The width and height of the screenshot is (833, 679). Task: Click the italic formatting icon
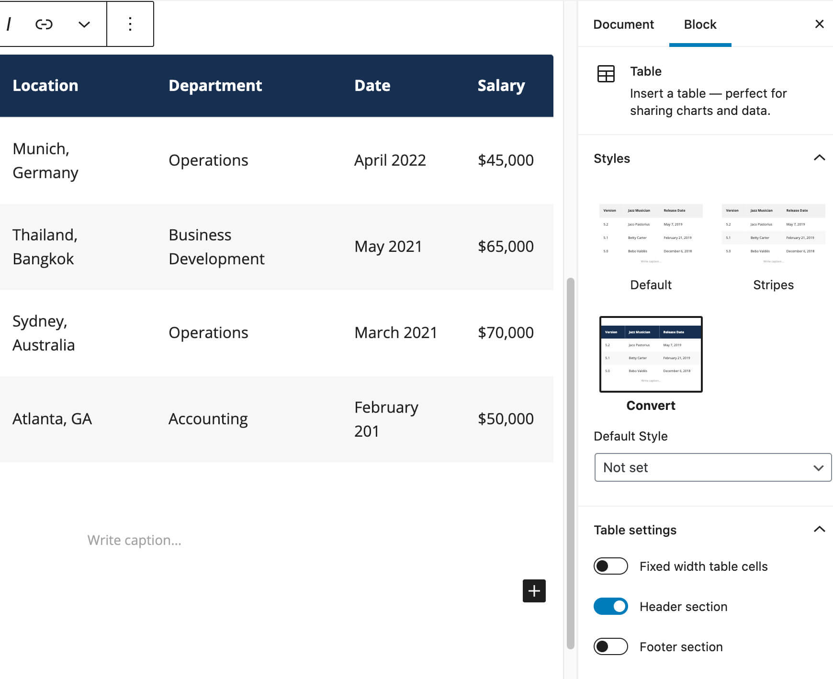(x=9, y=24)
